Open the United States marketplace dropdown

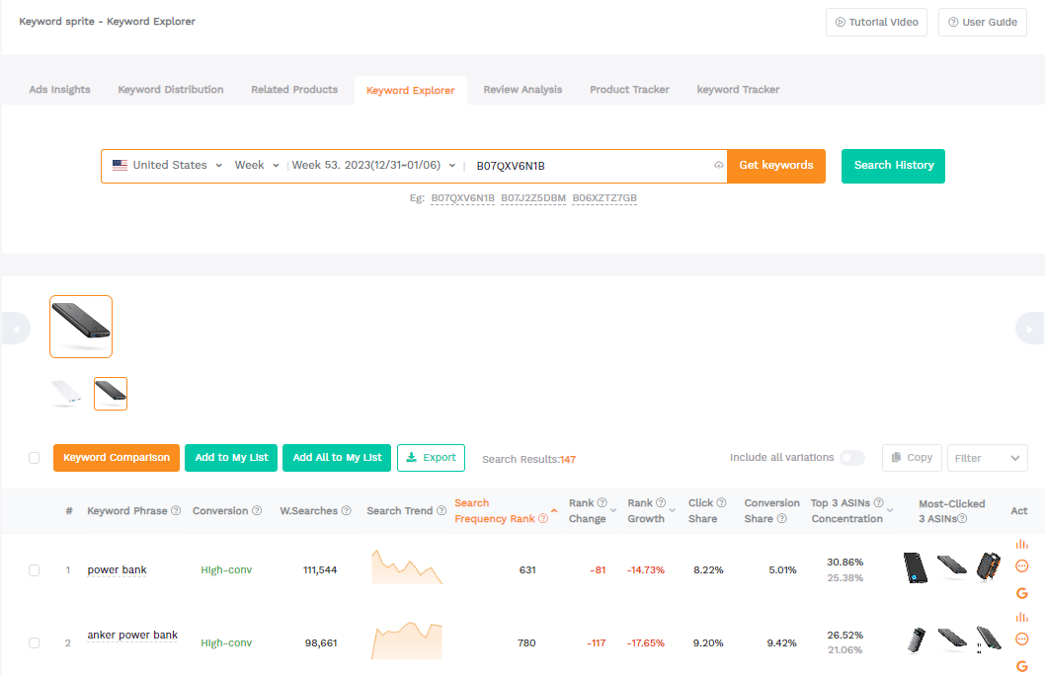tap(167, 166)
